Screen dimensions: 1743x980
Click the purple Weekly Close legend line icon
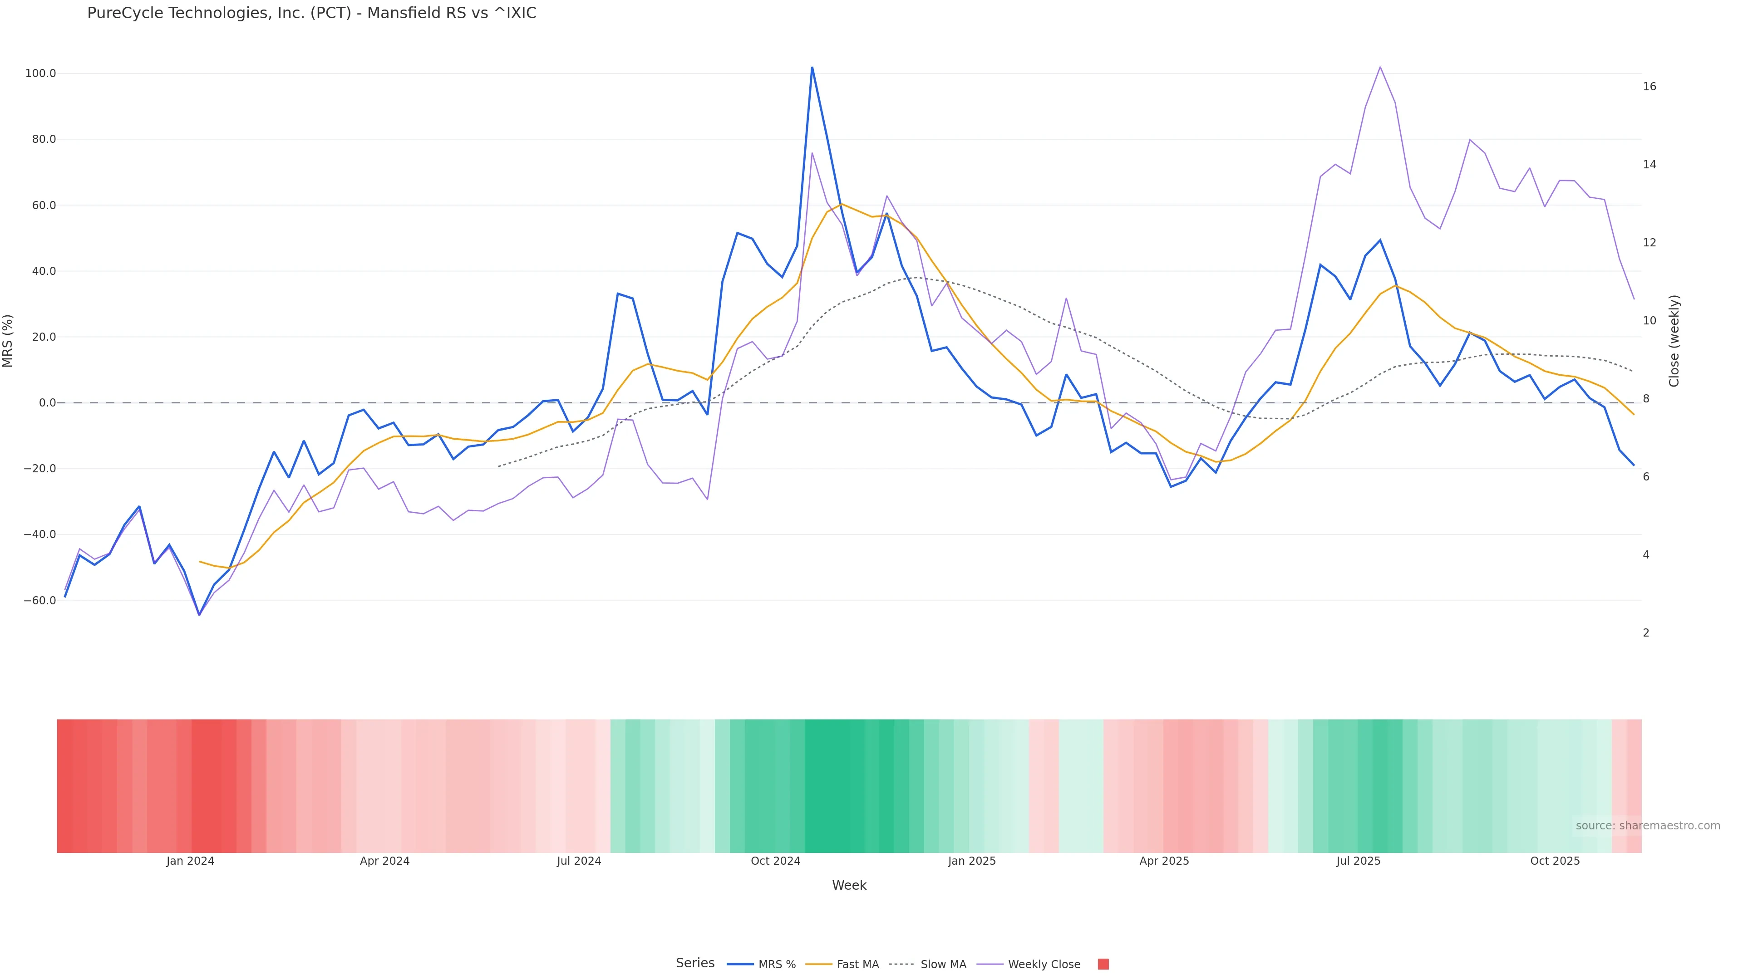990,965
